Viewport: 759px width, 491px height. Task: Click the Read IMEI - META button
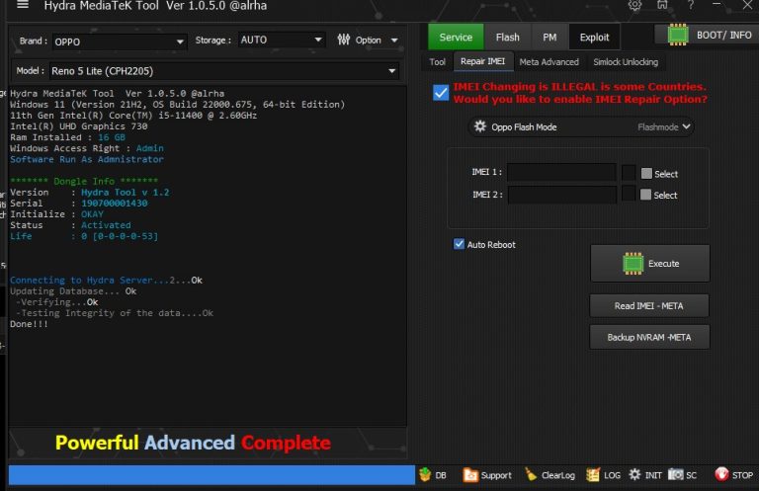point(648,305)
